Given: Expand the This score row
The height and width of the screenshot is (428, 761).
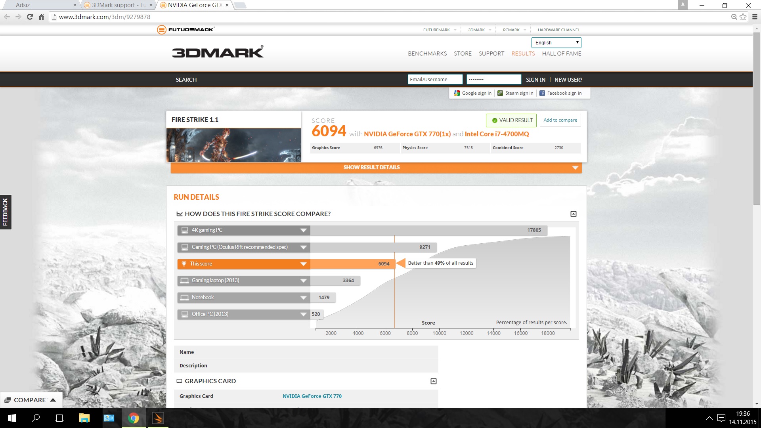Looking at the screenshot, I should click(x=303, y=264).
